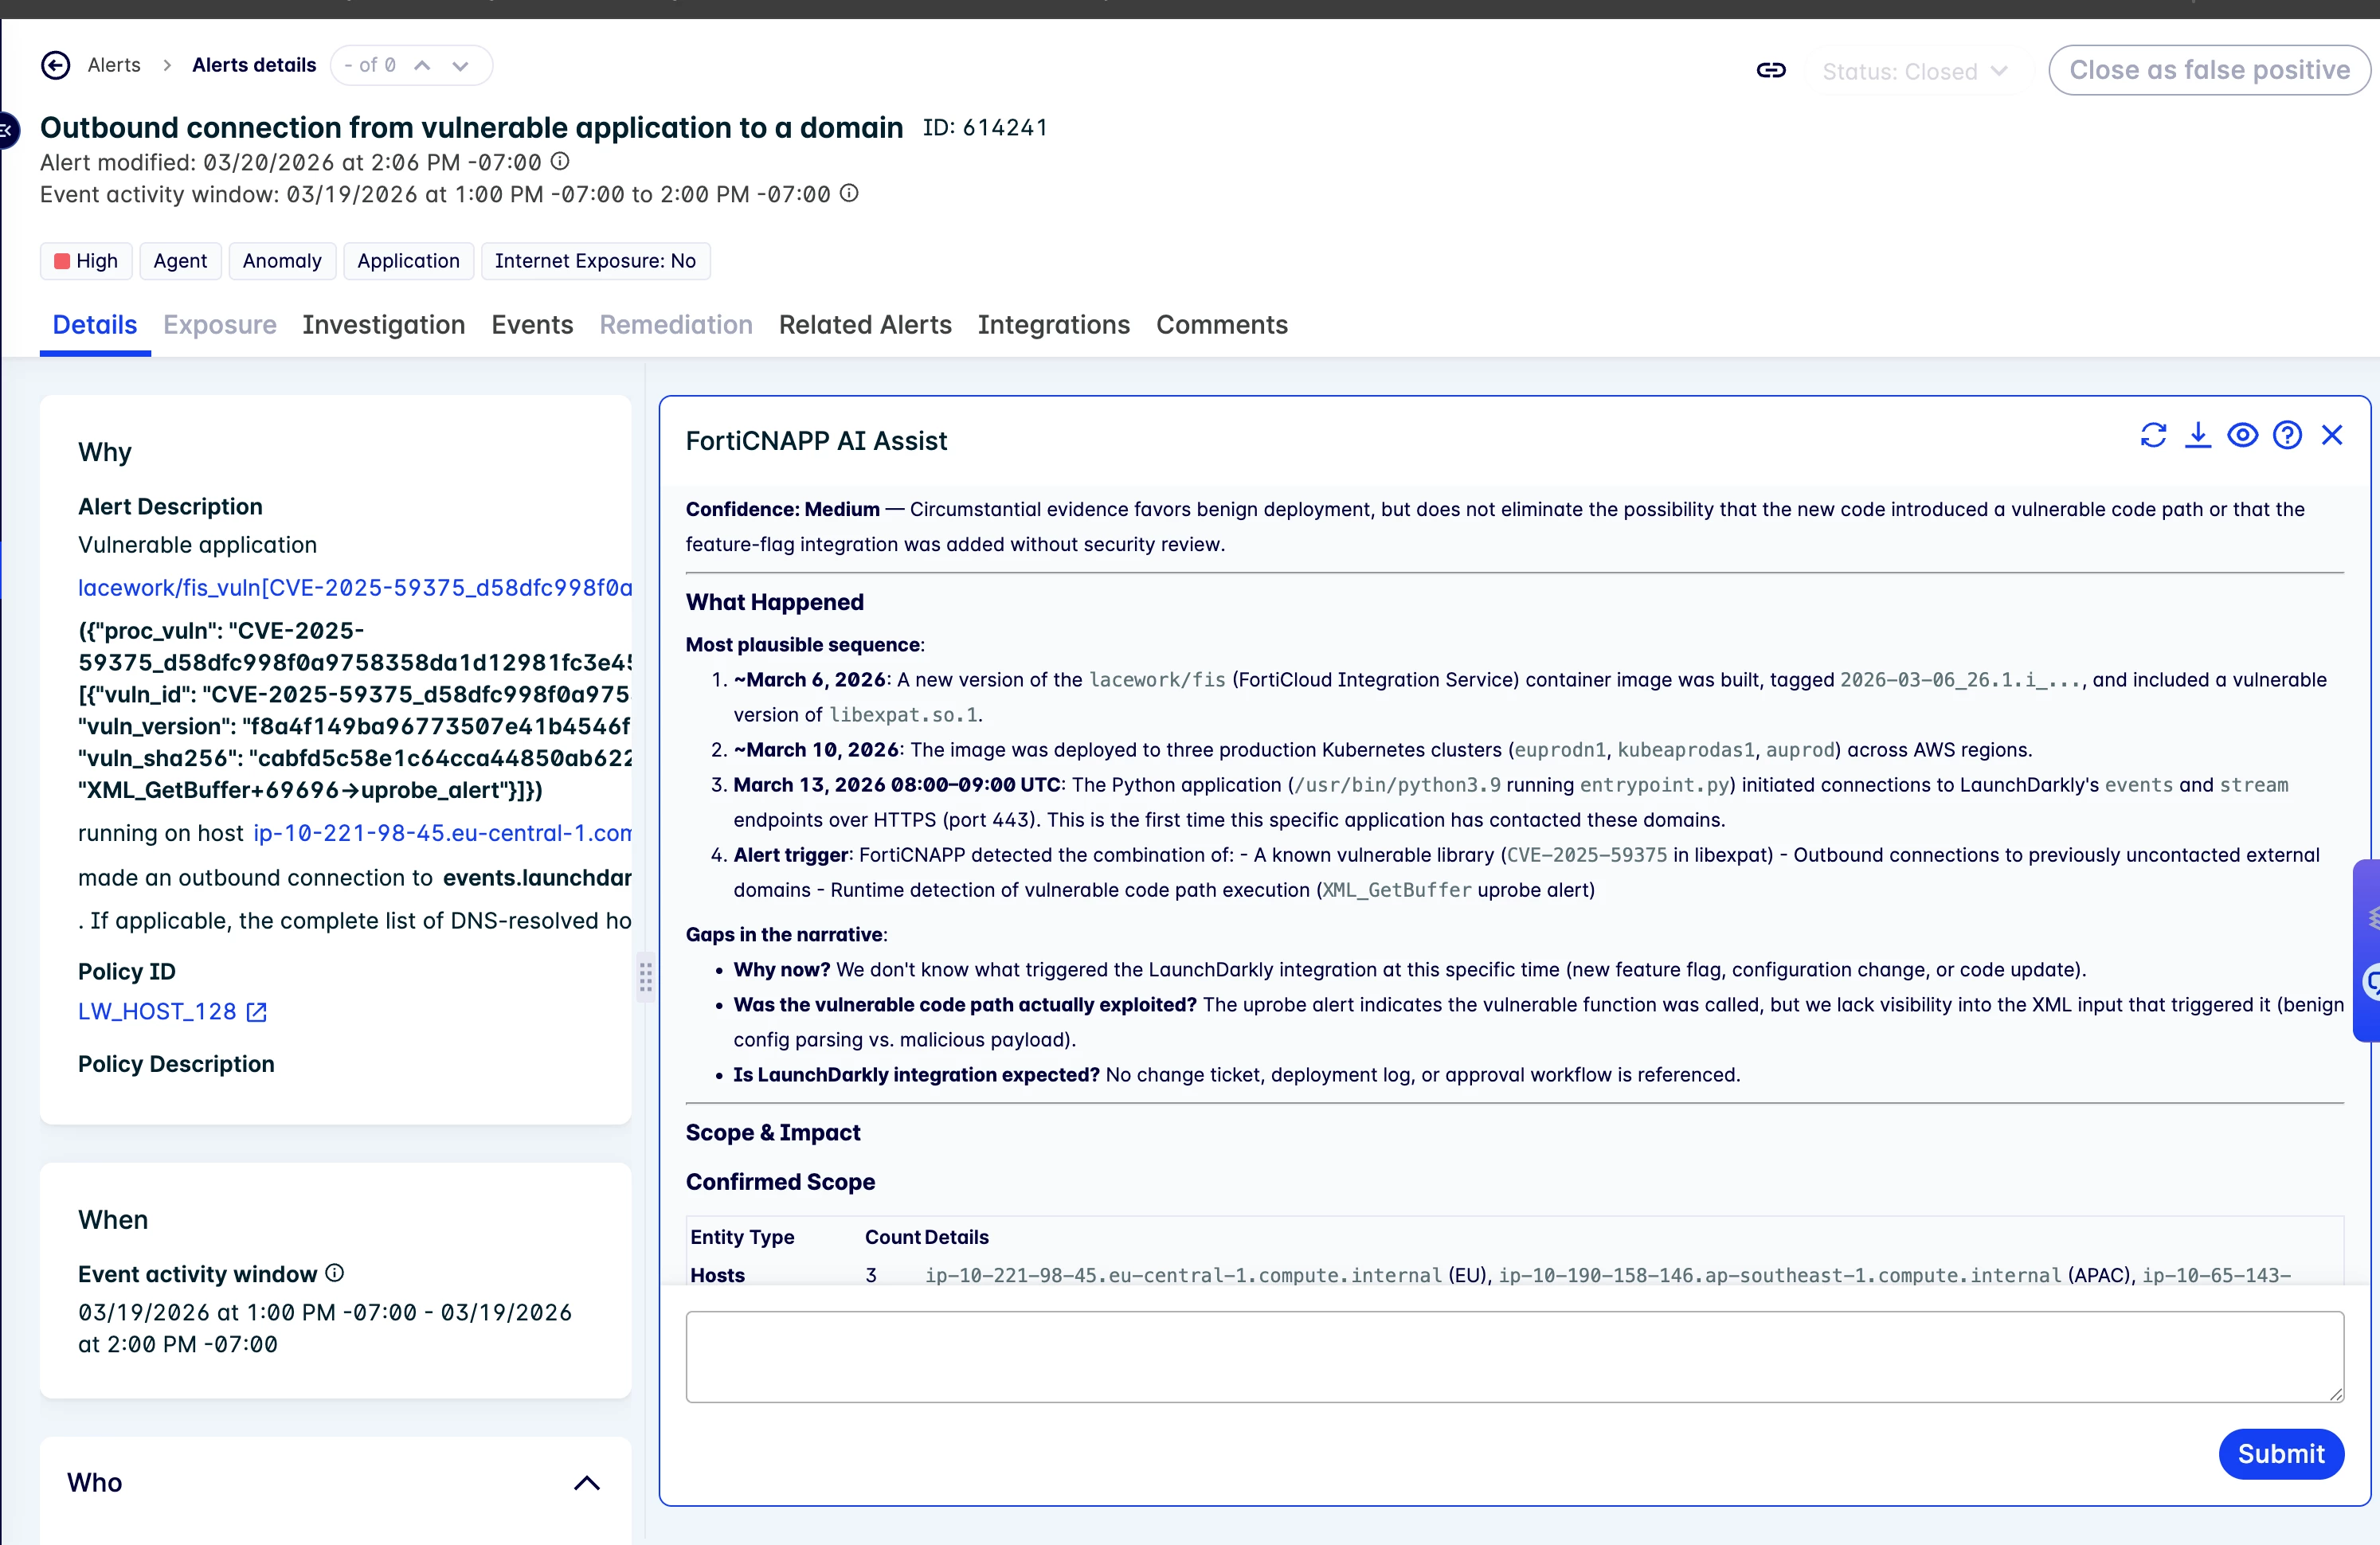The image size is (2380, 1545).
Task: Go to next alert with down chevron
Action: click(x=460, y=65)
